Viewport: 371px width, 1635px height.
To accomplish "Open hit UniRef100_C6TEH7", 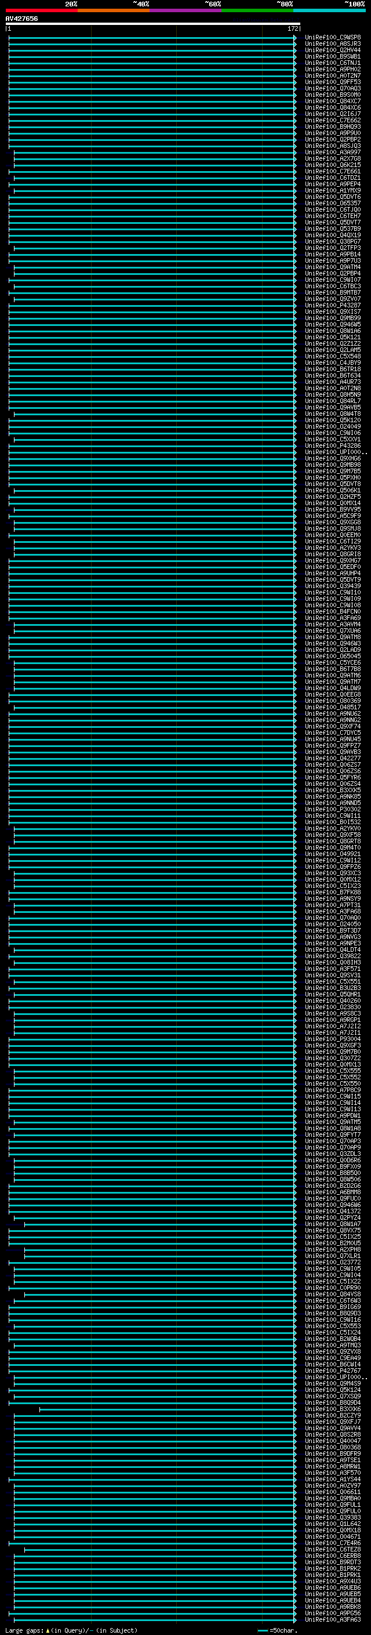I will click(333, 216).
